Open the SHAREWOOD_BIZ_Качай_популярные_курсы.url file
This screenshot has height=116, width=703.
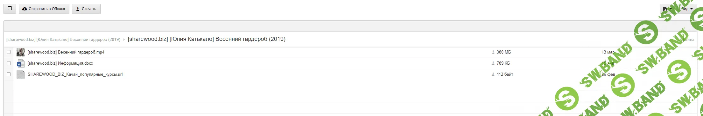pyautogui.click(x=75, y=74)
